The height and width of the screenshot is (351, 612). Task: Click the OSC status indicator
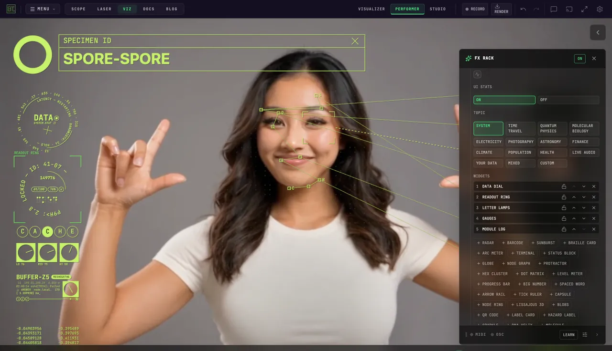pyautogui.click(x=497, y=335)
